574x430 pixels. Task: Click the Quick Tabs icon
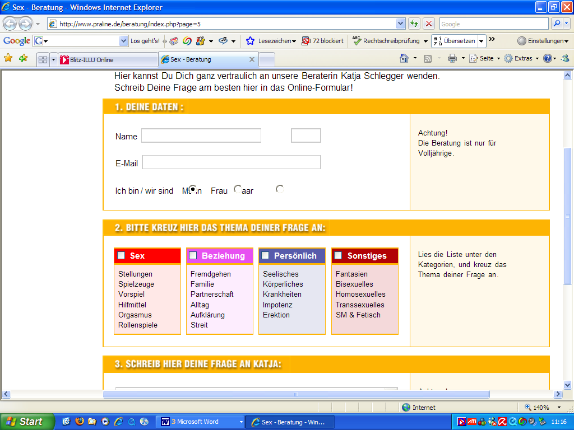pyautogui.click(x=43, y=59)
